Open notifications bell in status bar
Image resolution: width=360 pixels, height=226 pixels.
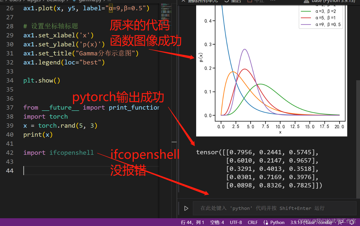352,222
